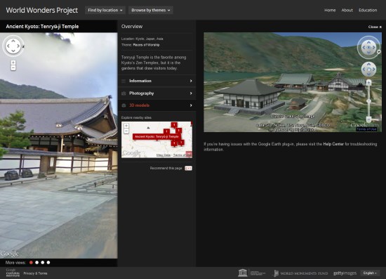This screenshot has width=386, height=279.
Task: Click the UNESCO temple logo
Action: click(243, 273)
